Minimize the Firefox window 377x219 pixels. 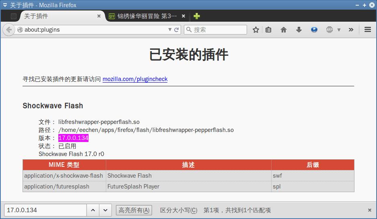pos(357,5)
